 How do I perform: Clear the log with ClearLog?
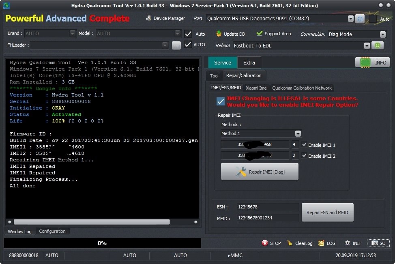point(300,243)
